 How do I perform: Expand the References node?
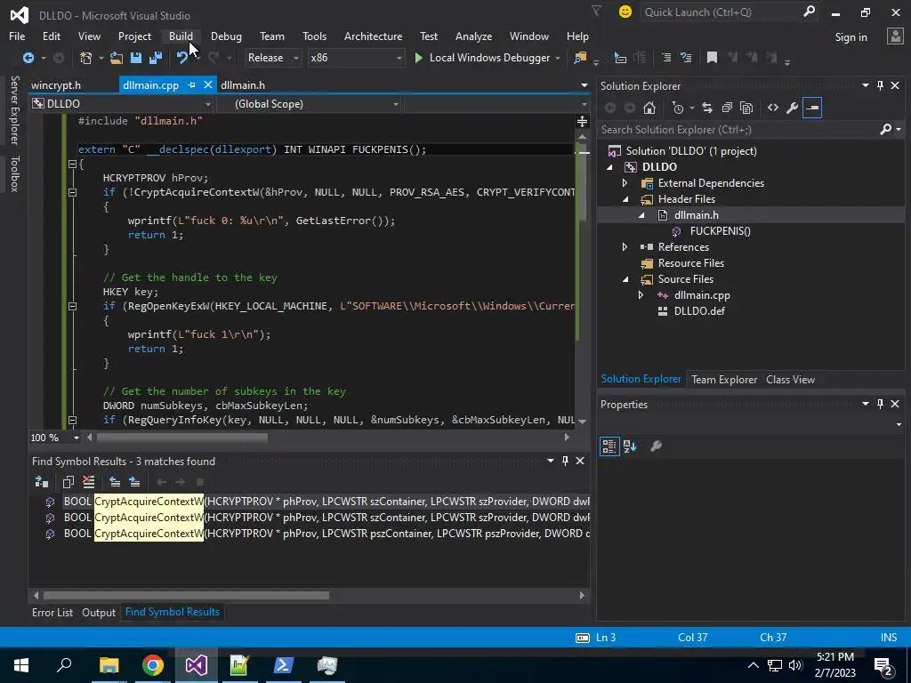[x=625, y=247]
